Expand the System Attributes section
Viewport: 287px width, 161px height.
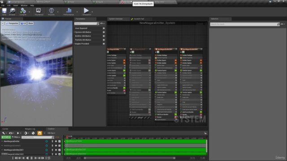74,32
